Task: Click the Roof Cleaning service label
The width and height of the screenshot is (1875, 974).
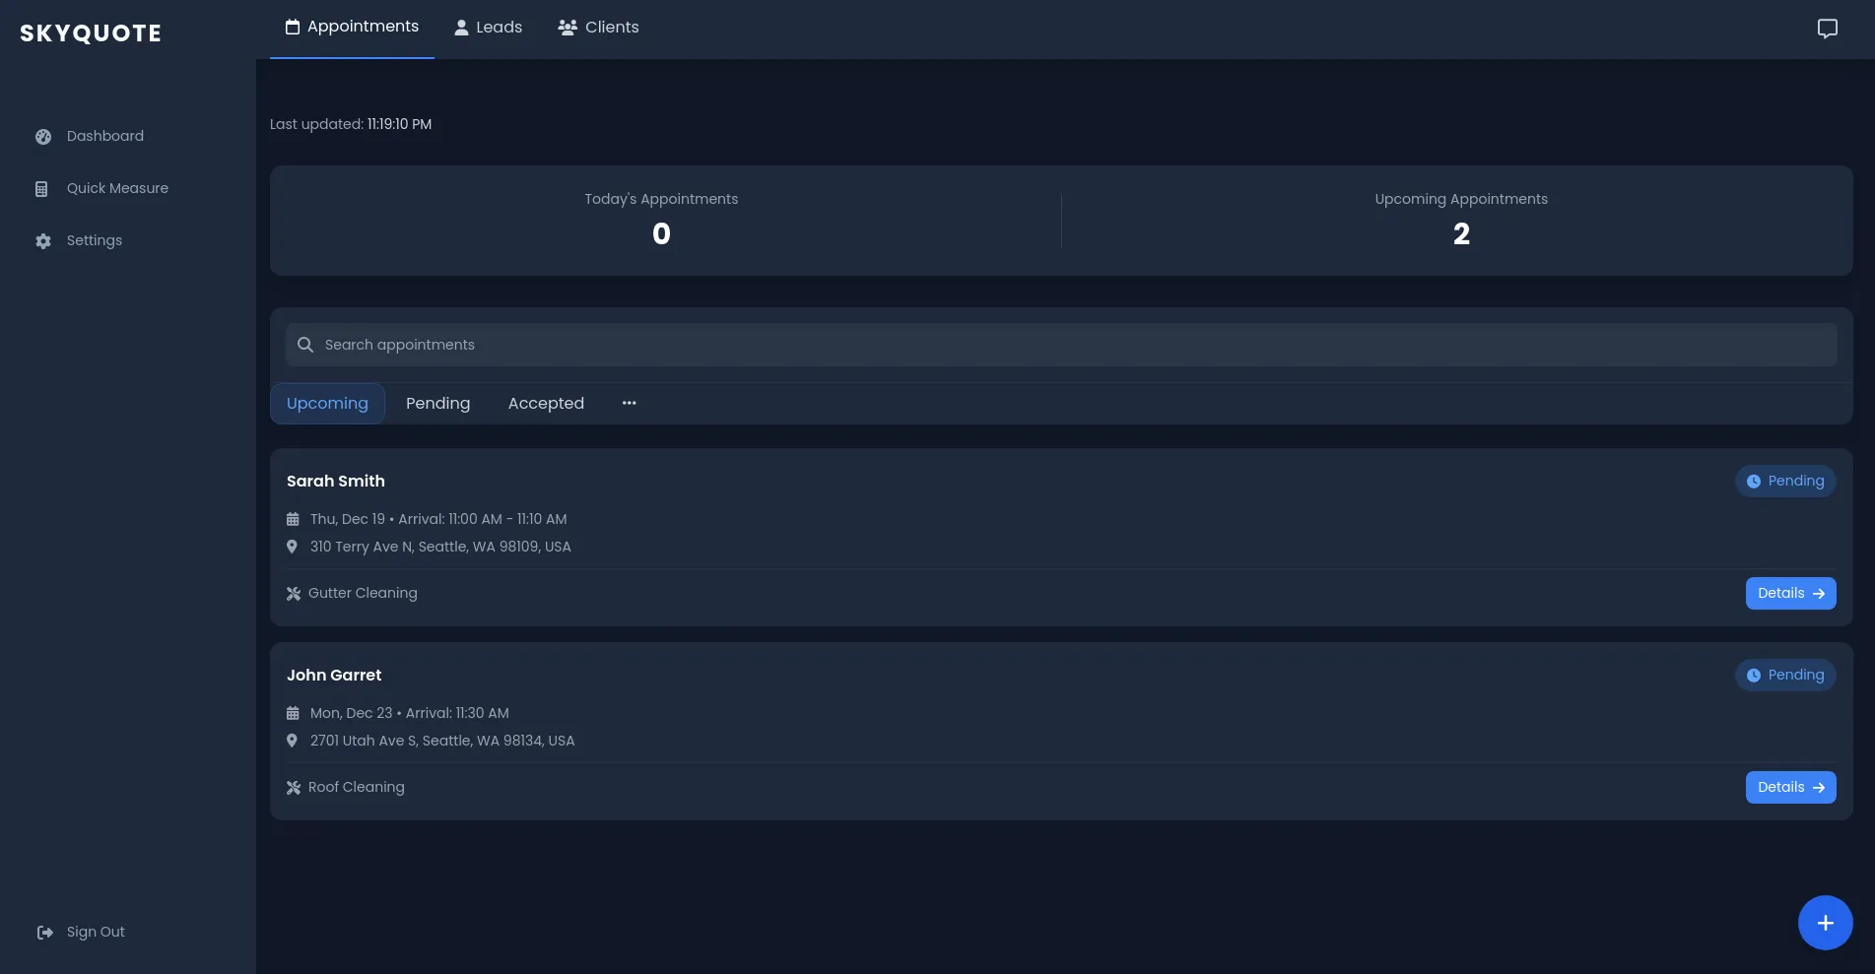Action: click(x=357, y=787)
